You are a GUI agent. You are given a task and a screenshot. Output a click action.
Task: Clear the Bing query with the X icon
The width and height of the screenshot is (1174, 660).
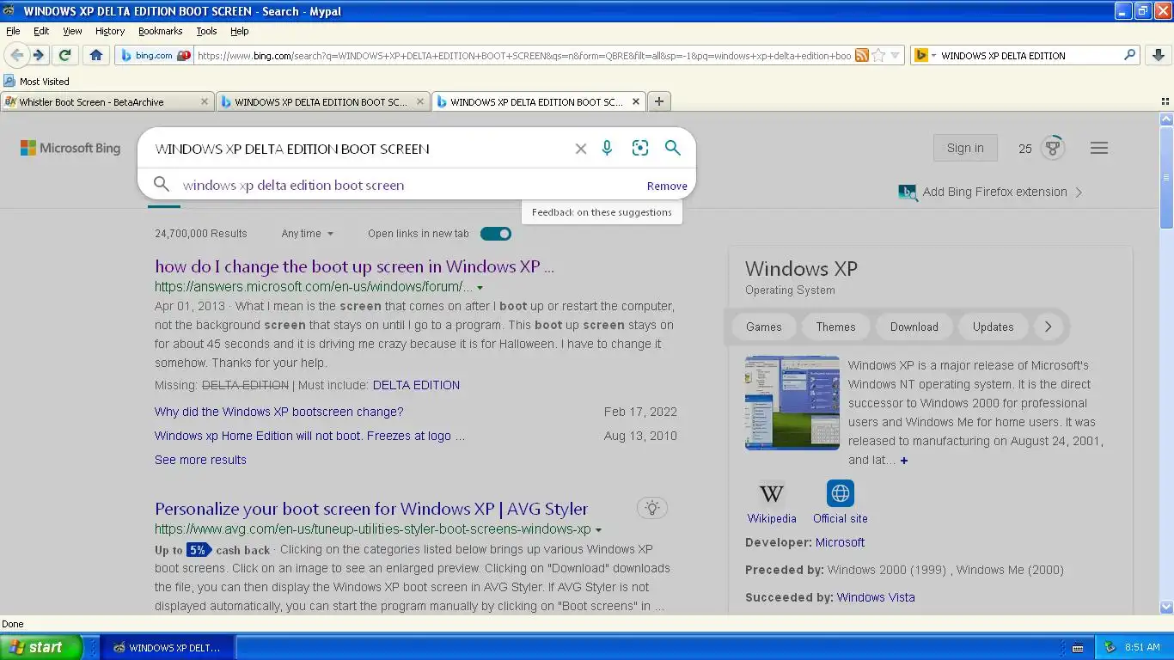pyautogui.click(x=581, y=149)
